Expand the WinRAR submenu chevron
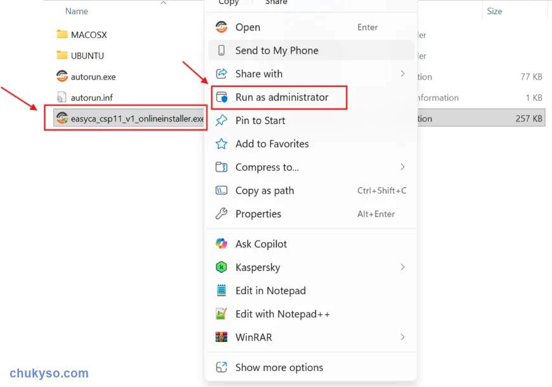The image size is (552, 387). click(402, 337)
